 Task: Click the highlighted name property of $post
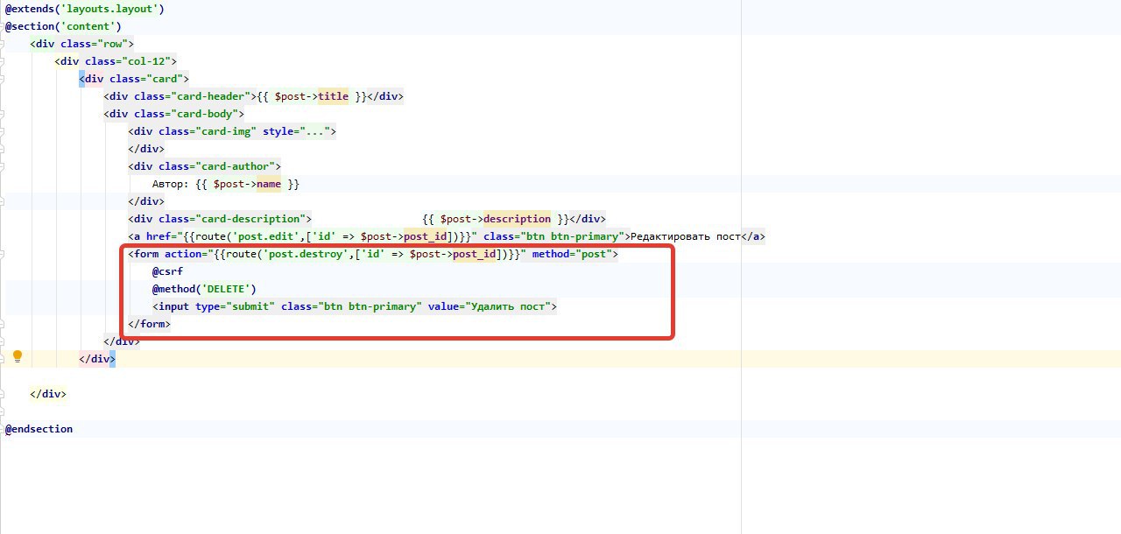(x=269, y=184)
